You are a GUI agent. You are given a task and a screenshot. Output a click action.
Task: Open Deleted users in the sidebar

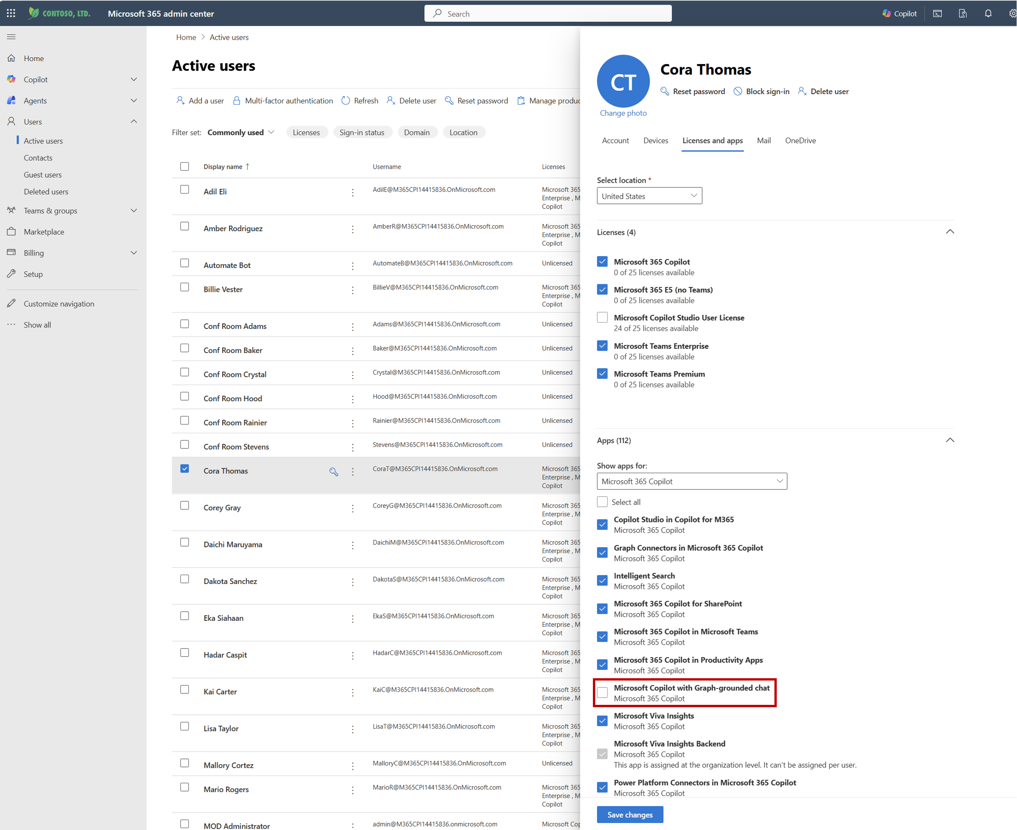[46, 191]
